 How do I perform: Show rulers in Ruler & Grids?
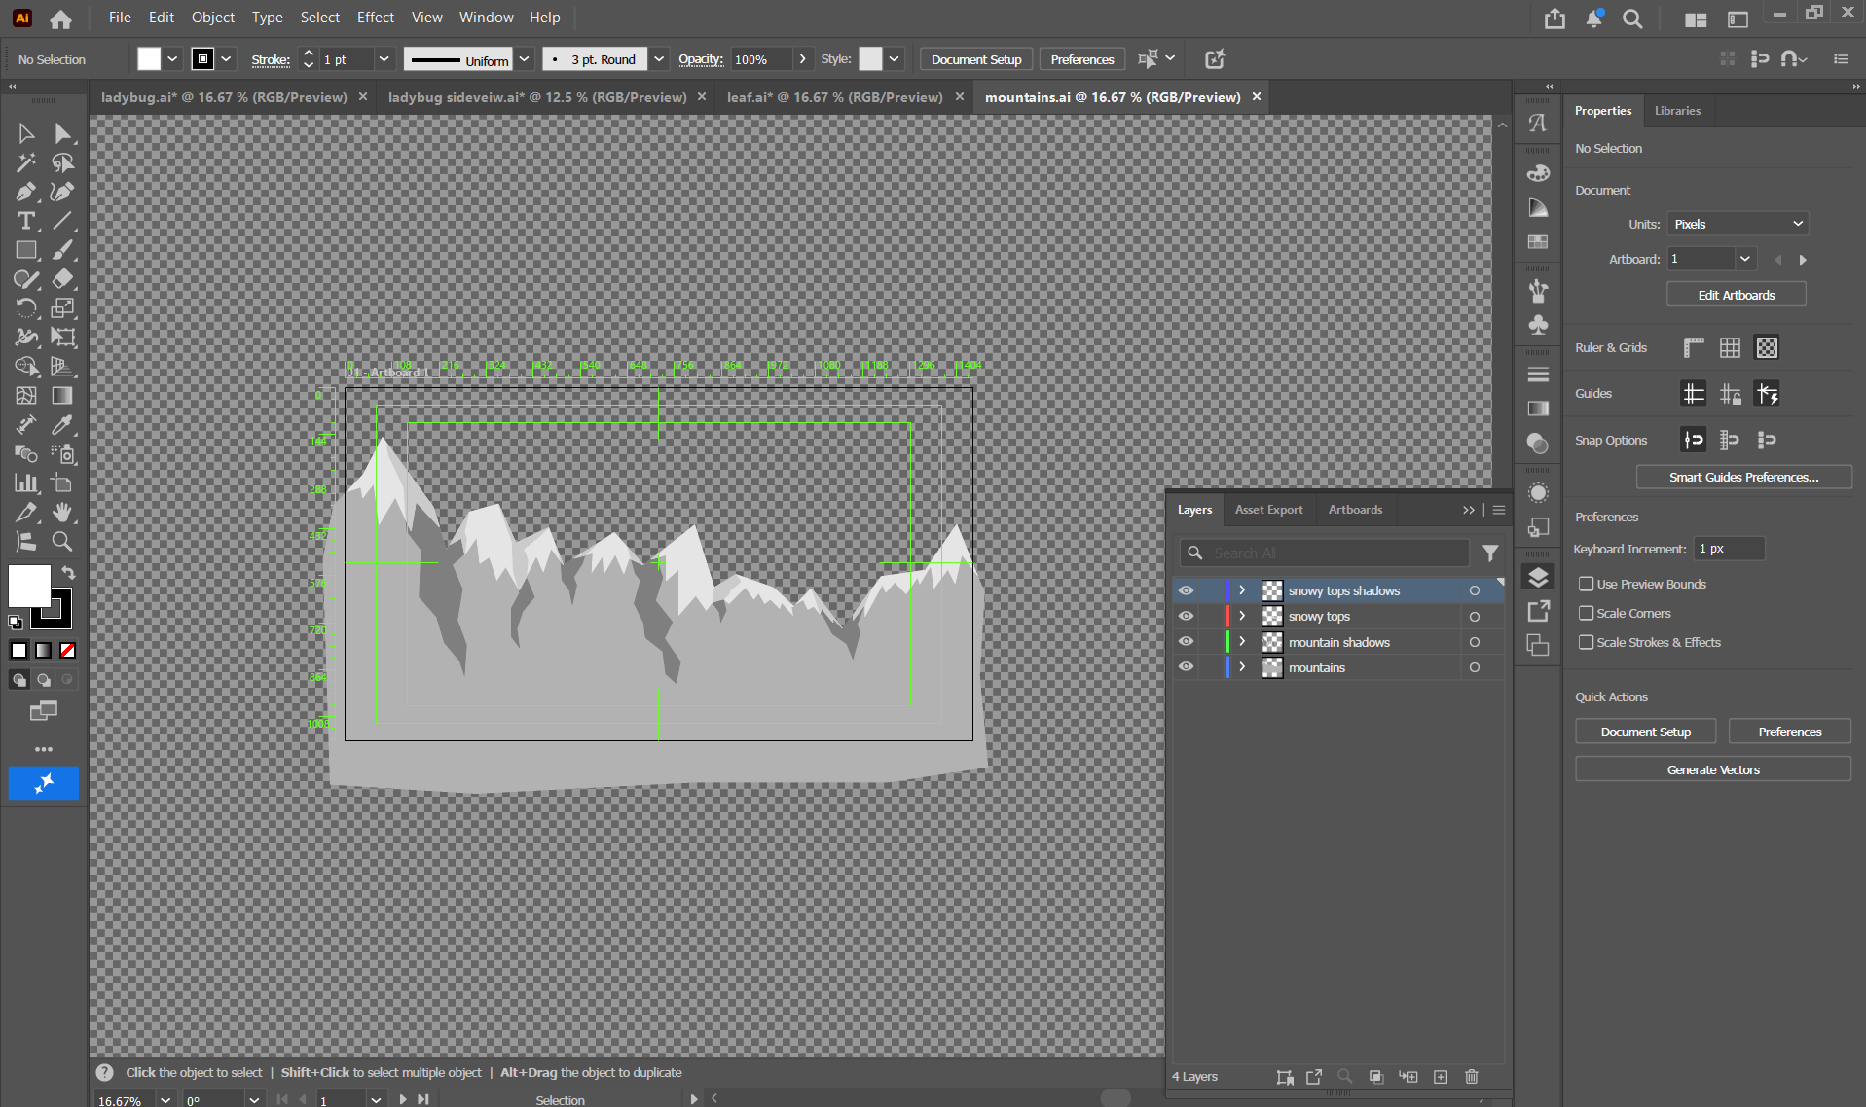[x=1694, y=347]
